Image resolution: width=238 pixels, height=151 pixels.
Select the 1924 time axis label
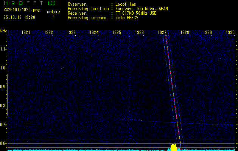coord(94,32)
